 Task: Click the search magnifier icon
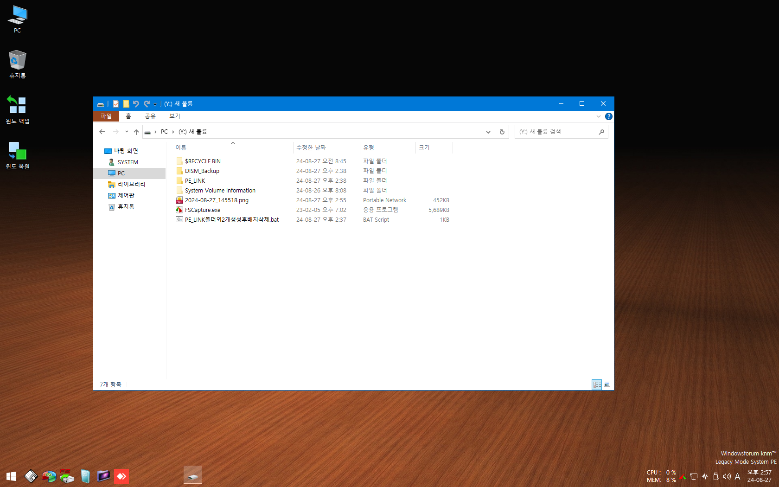coord(601,132)
